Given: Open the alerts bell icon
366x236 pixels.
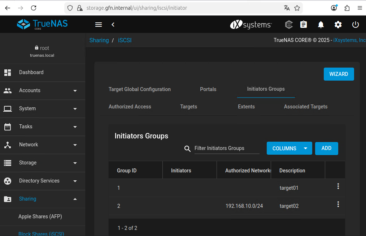Looking at the screenshot, I should tap(321, 25).
